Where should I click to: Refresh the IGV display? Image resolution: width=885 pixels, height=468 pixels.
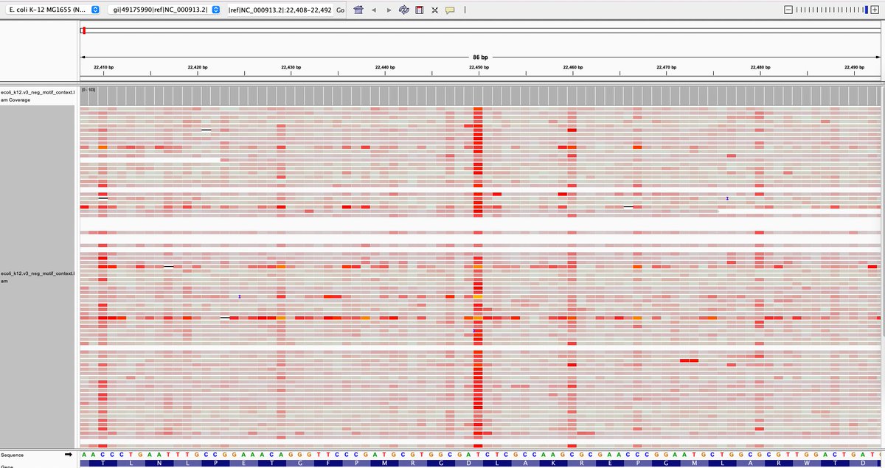click(x=404, y=10)
